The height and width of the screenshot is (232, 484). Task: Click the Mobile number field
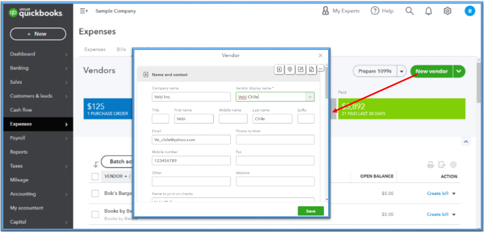click(x=191, y=161)
